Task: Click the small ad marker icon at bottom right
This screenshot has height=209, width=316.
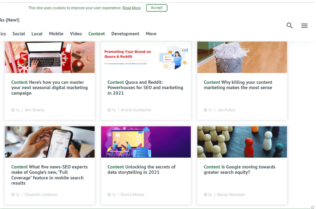Action: (x=312, y=207)
